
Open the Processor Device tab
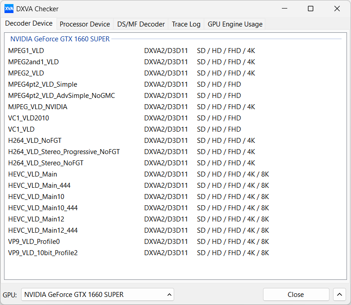coord(85,24)
